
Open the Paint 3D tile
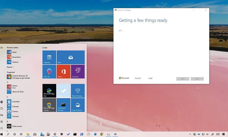49,72
